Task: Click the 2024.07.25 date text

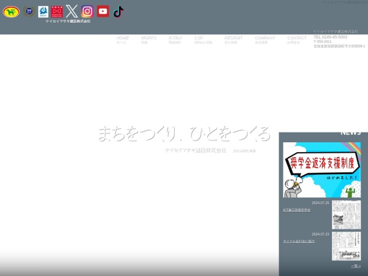Action: 320,203
